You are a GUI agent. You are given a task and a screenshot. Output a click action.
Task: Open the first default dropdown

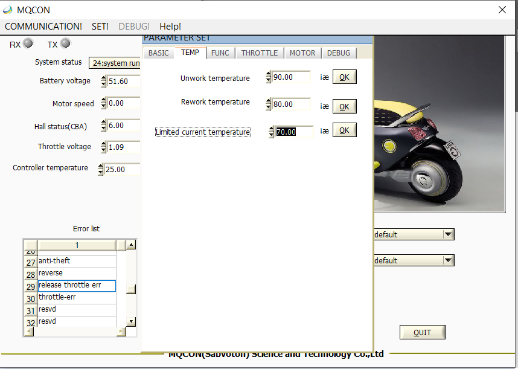point(448,234)
